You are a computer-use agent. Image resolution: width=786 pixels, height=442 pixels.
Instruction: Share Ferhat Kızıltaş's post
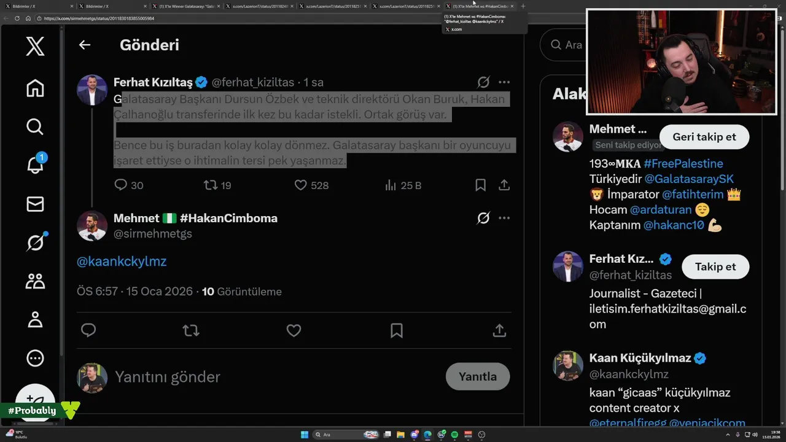pos(504,185)
